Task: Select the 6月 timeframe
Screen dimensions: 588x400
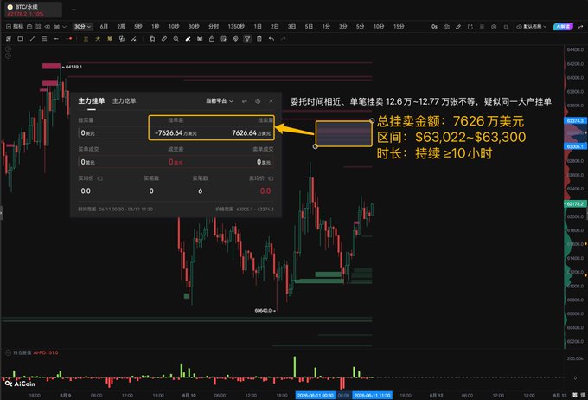Action: pyautogui.click(x=104, y=27)
